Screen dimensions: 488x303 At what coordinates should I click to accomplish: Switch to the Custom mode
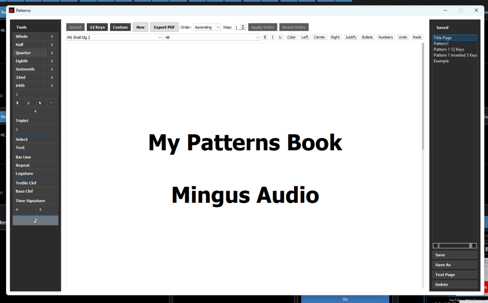[120, 27]
